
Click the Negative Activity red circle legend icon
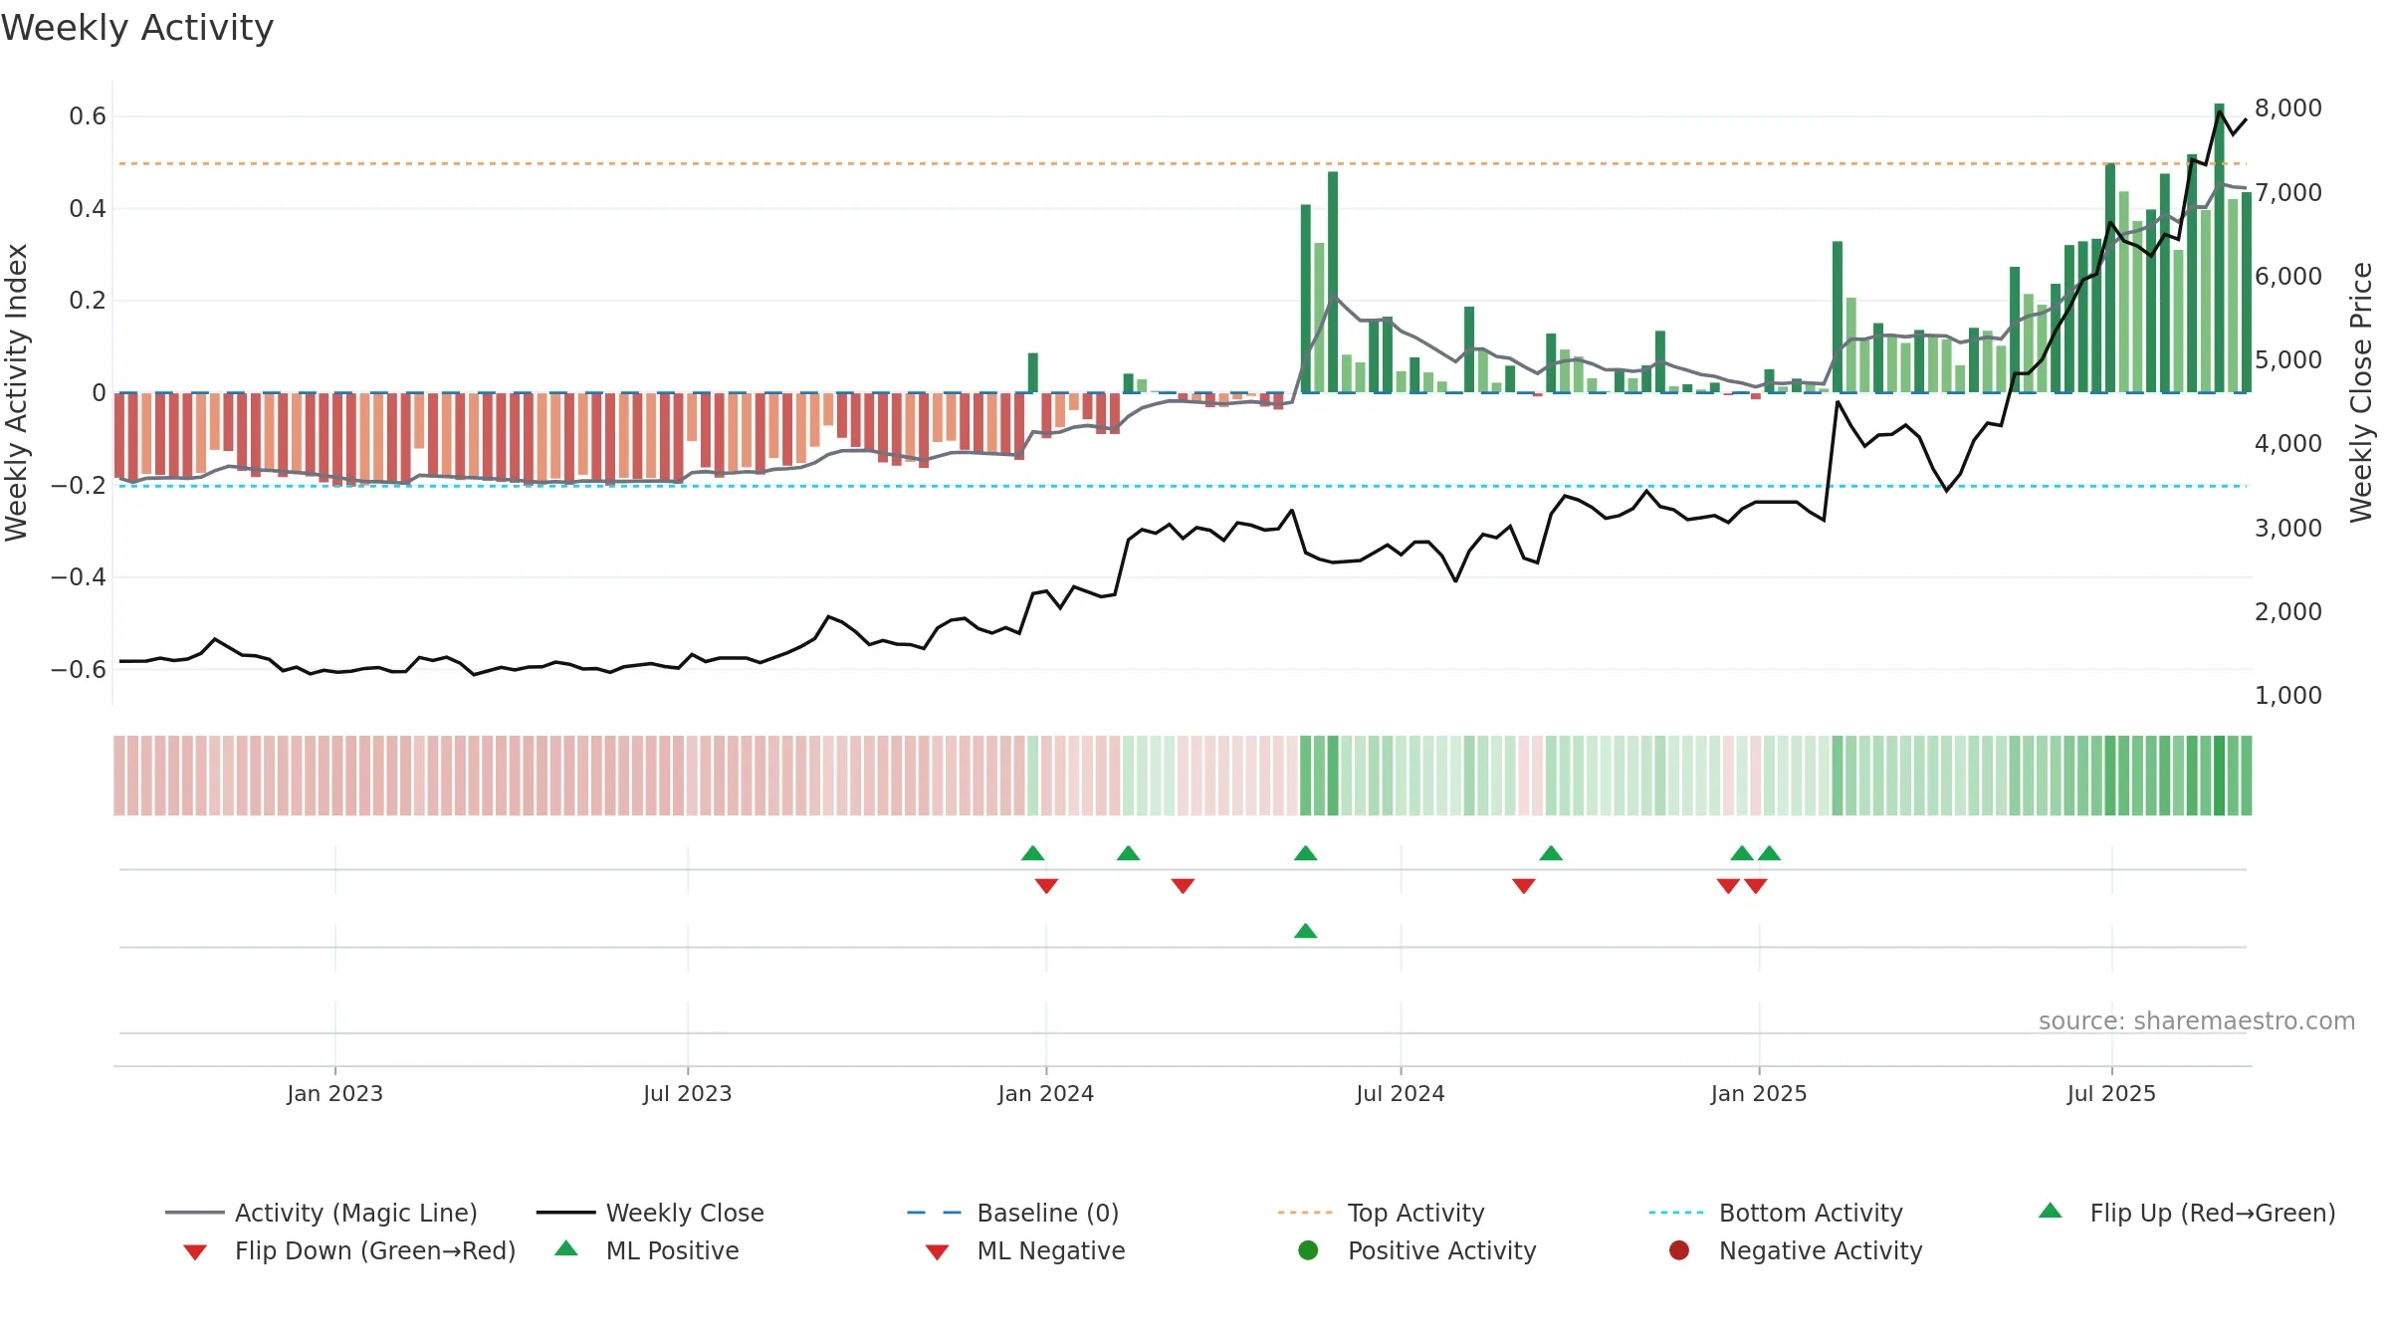click(x=1679, y=1250)
